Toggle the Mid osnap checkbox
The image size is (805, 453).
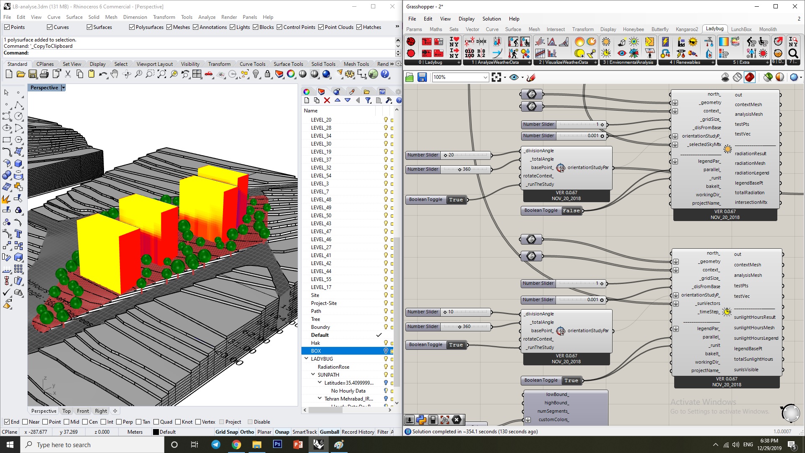(x=66, y=422)
